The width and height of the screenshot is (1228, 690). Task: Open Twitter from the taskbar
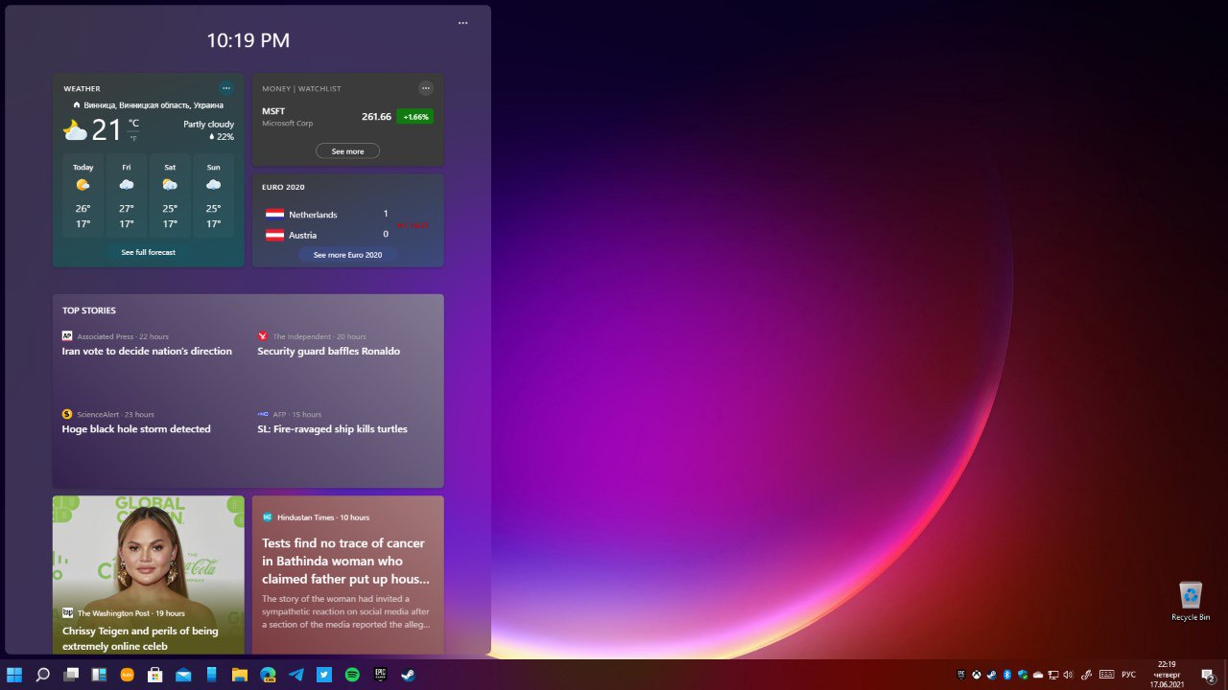324,675
